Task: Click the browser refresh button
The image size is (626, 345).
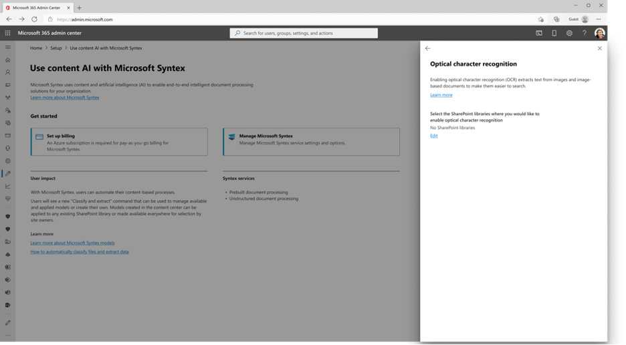Action: click(34, 19)
